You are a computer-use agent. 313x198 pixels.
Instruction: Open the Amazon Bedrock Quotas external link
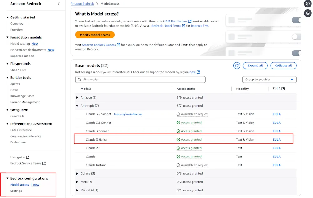click(99, 45)
